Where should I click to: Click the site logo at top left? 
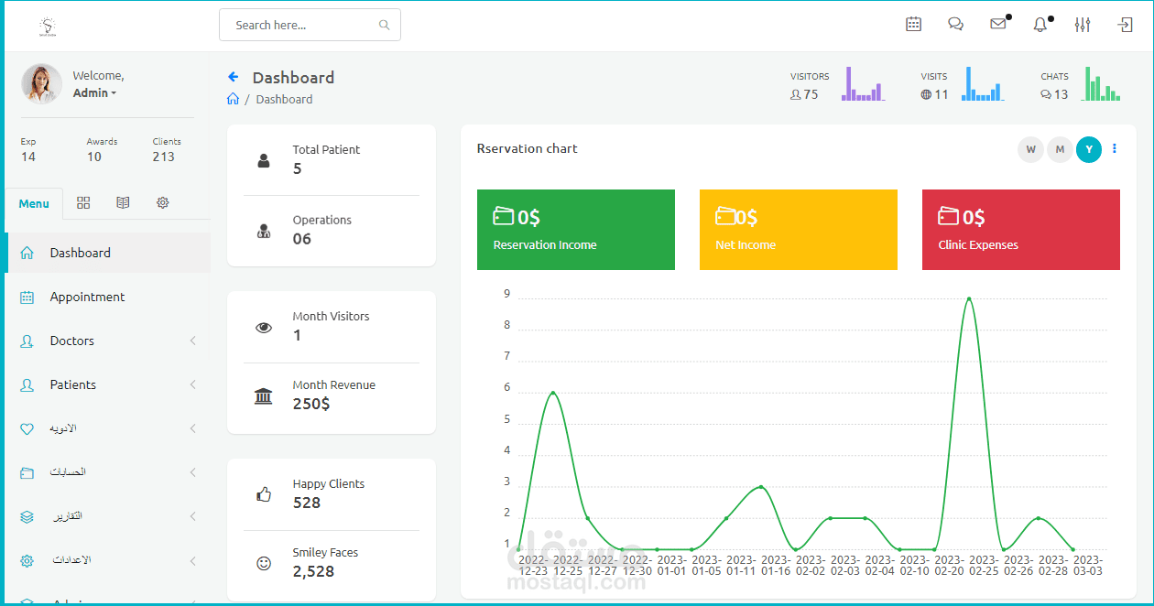[48, 26]
